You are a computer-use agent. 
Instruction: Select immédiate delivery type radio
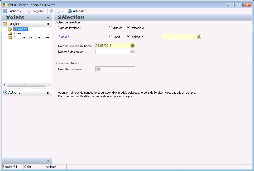pos(128,27)
